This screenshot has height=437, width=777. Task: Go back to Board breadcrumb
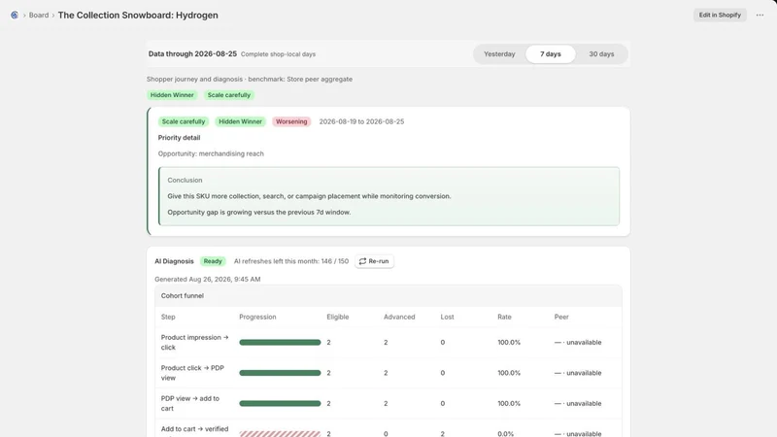(39, 16)
